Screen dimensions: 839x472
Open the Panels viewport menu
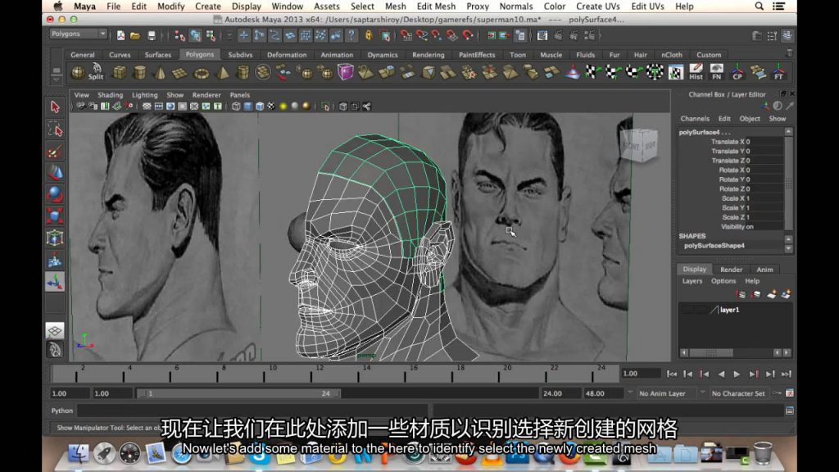pos(240,95)
